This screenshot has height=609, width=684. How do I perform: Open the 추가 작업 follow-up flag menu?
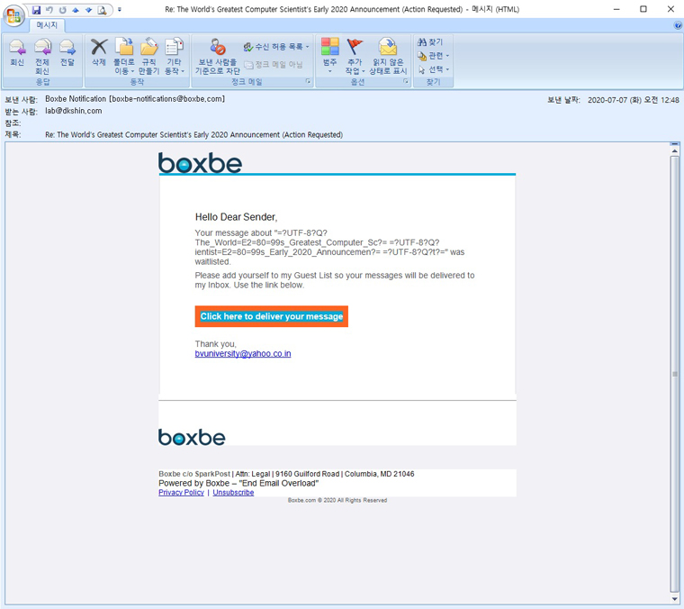355,56
